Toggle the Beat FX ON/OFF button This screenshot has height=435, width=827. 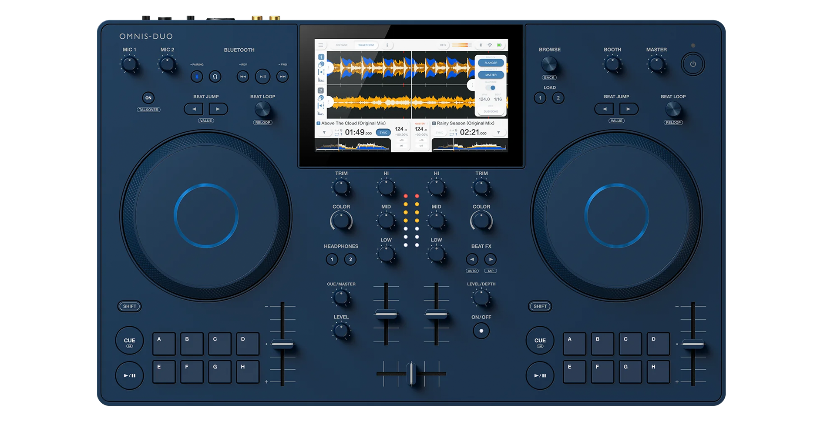pos(481,331)
